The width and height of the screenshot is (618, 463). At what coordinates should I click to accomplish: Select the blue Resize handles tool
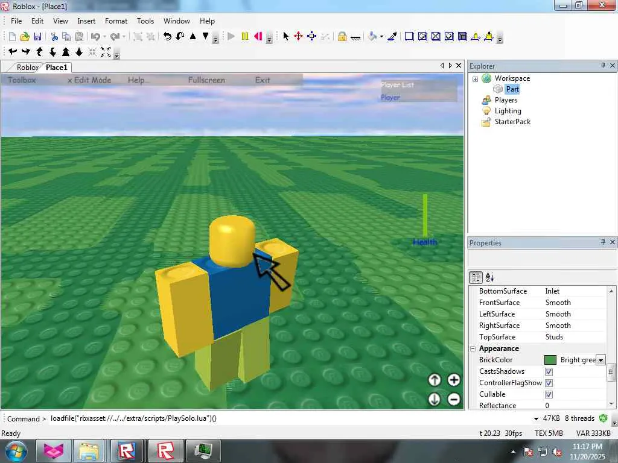click(x=312, y=37)
